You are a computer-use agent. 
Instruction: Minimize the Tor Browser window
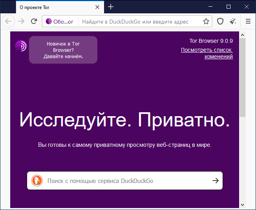(210, 7)
